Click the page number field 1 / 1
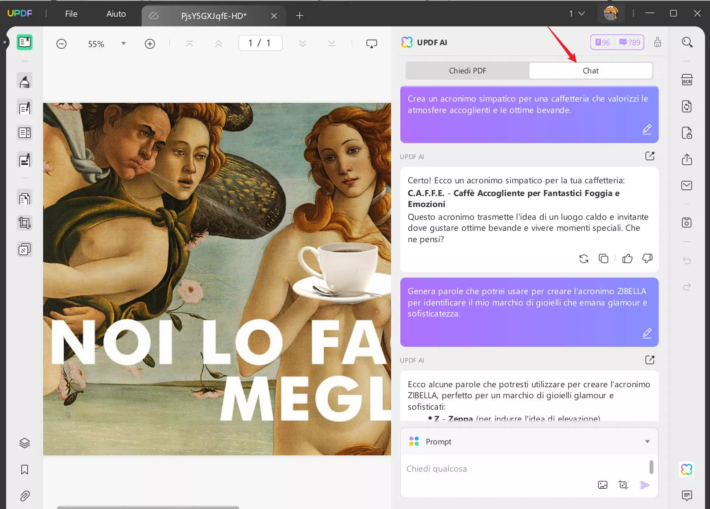710x509 pixels. click(x=260, y=43)
